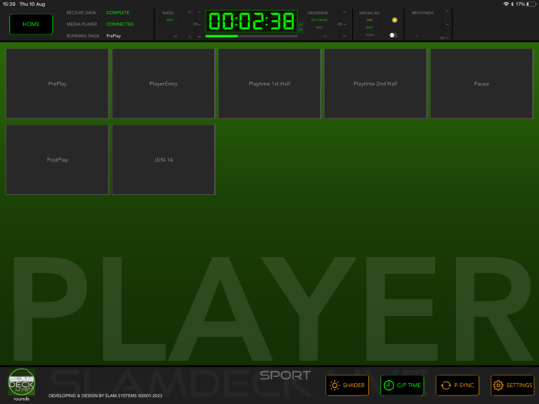Click the green playback progress bar

252,36
